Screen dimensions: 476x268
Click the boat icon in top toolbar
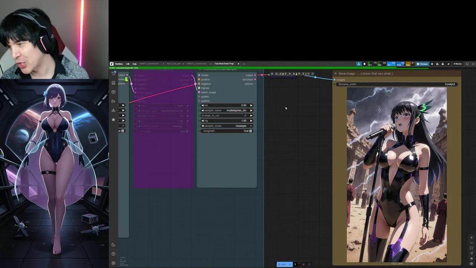(x=359, y=64)
